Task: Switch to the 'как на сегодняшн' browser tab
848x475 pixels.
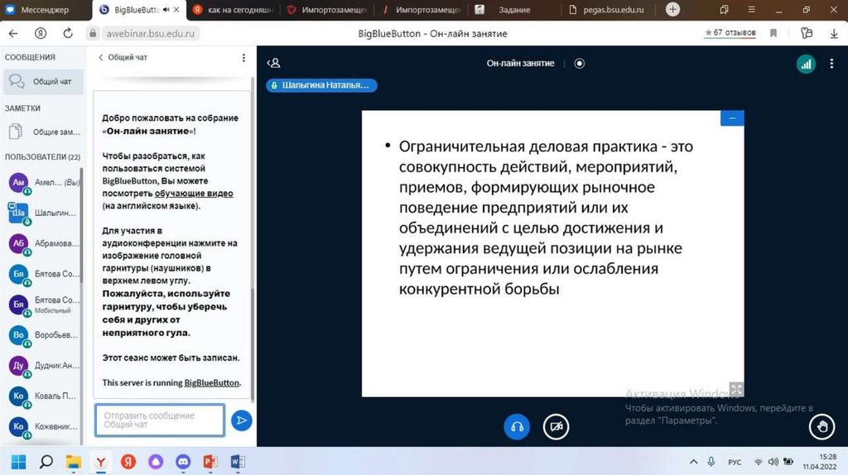Action: tap(234, 10)
